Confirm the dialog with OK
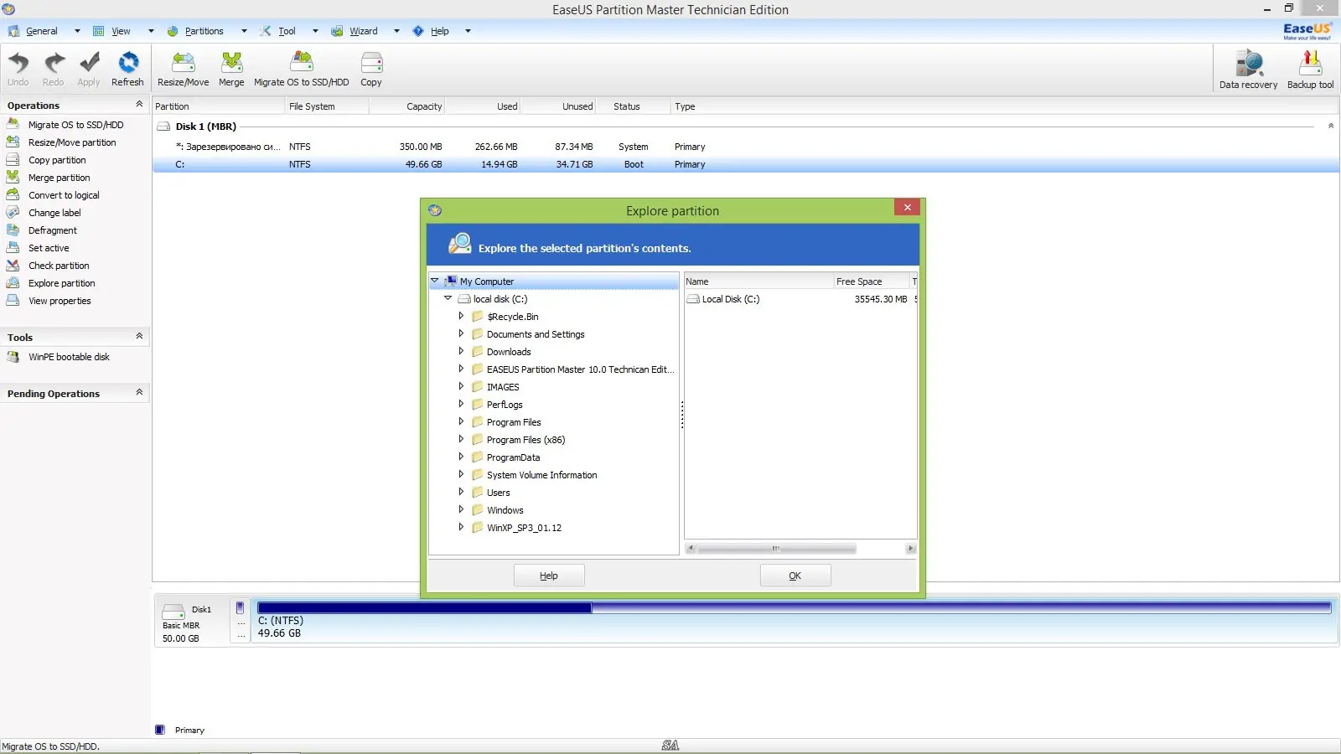 click(795, 576)
